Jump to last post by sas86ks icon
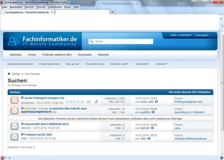 [x=153, y=112]
